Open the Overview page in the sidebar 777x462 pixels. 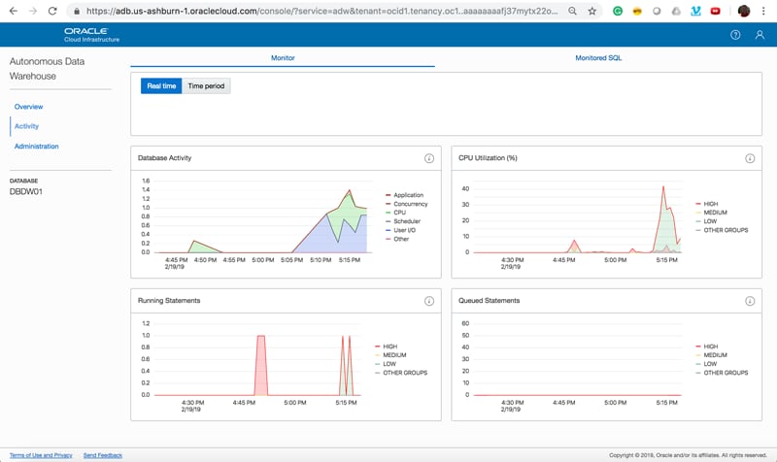click(28, 107)
